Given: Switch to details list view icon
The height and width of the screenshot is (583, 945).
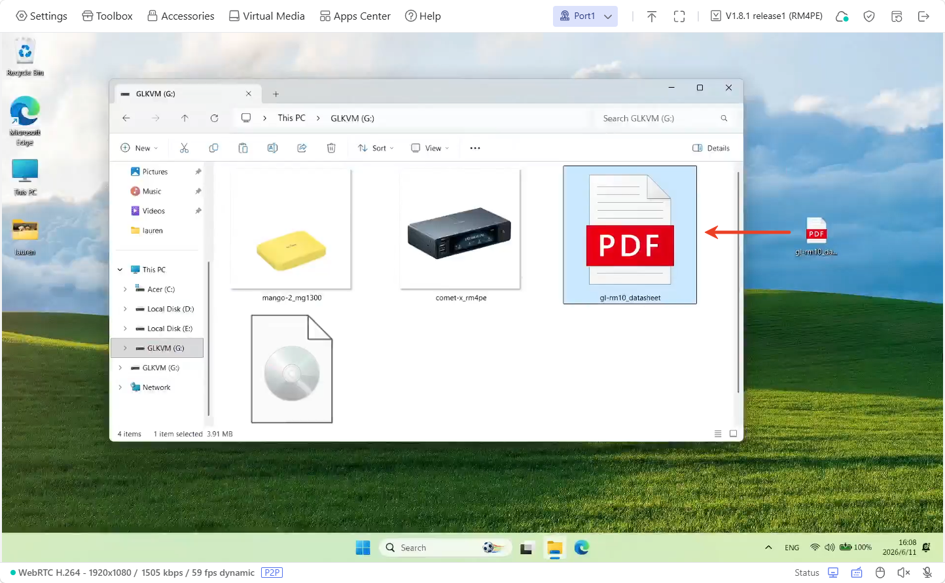Looking at the screenshot, I should [718, 434].
